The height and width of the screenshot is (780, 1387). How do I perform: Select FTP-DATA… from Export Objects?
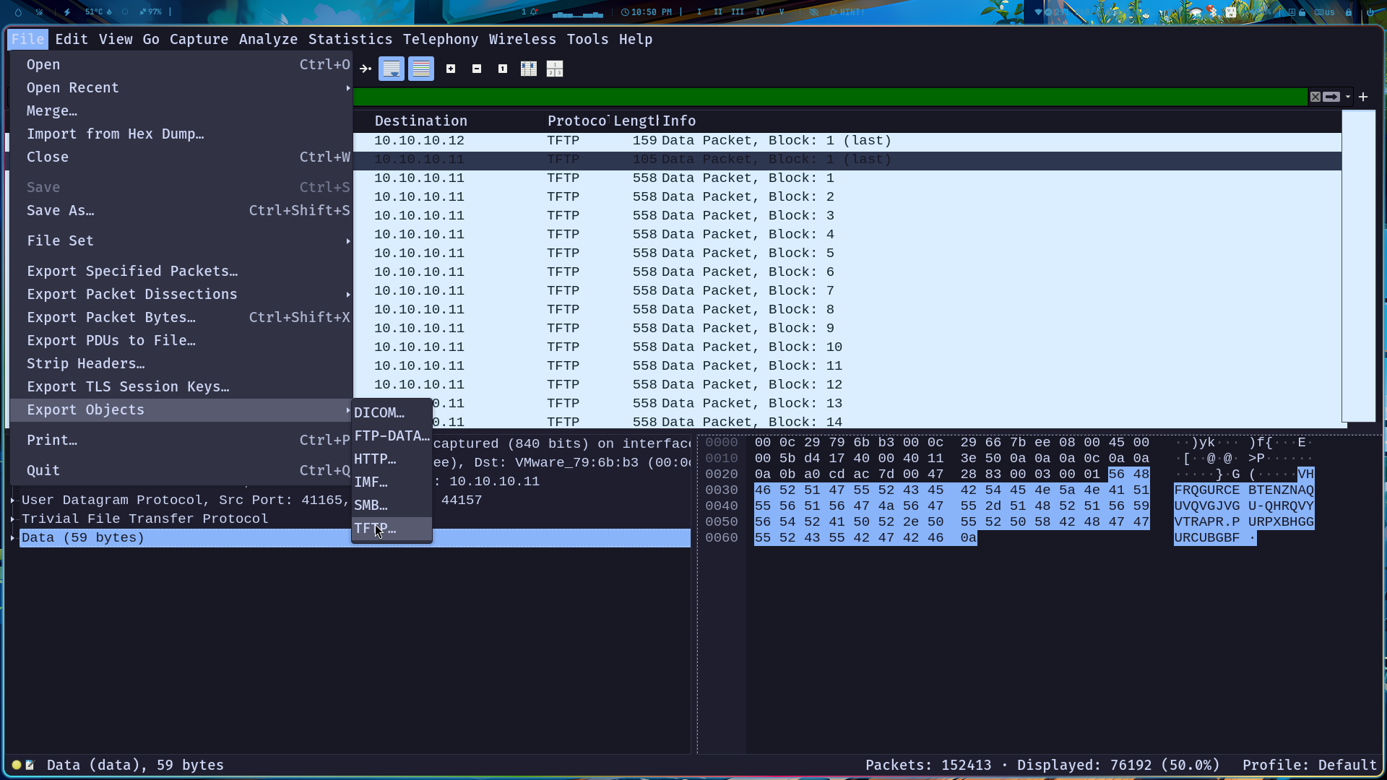[x=392, y=435]
